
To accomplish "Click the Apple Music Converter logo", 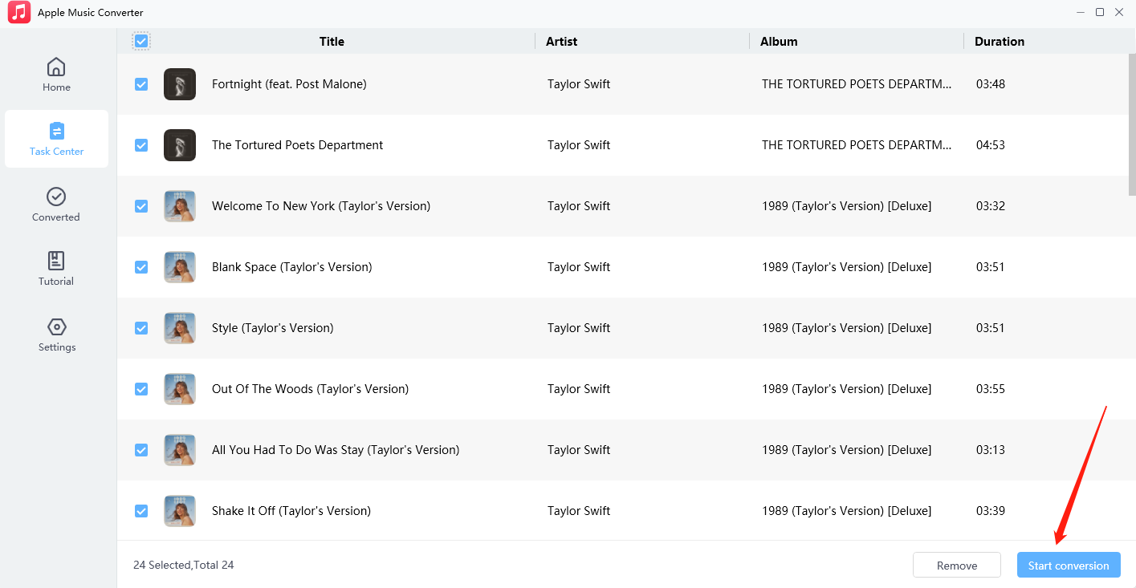I will (19, 13).
